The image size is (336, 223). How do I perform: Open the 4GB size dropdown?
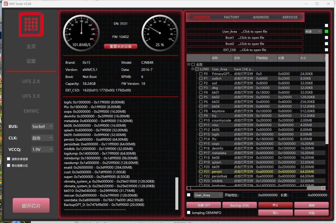(313, 31)
